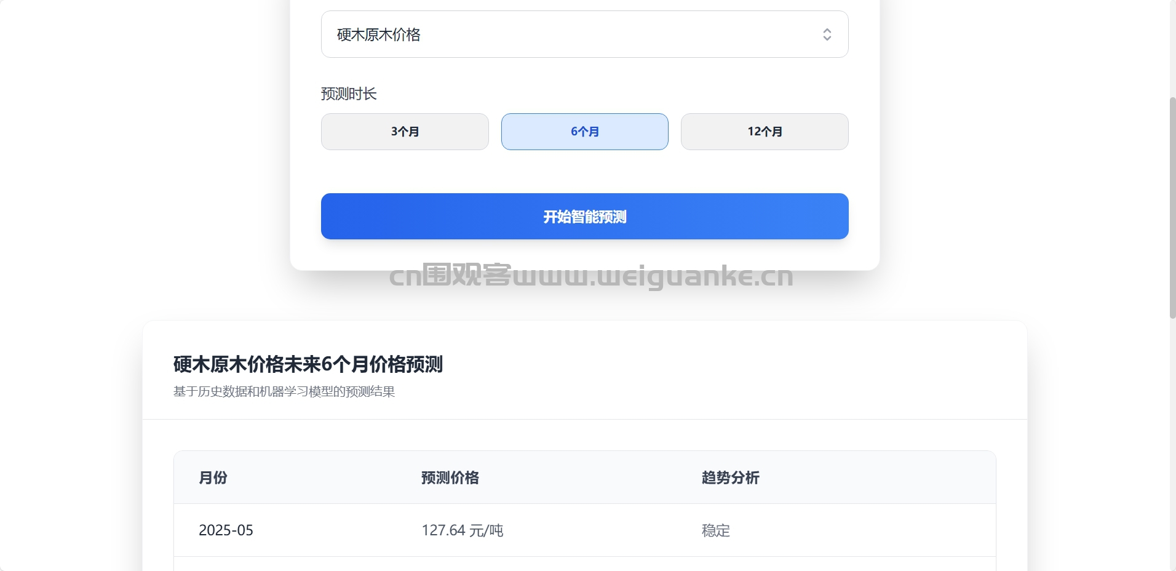Select the 2025-05 month cell

coord(226,530)
